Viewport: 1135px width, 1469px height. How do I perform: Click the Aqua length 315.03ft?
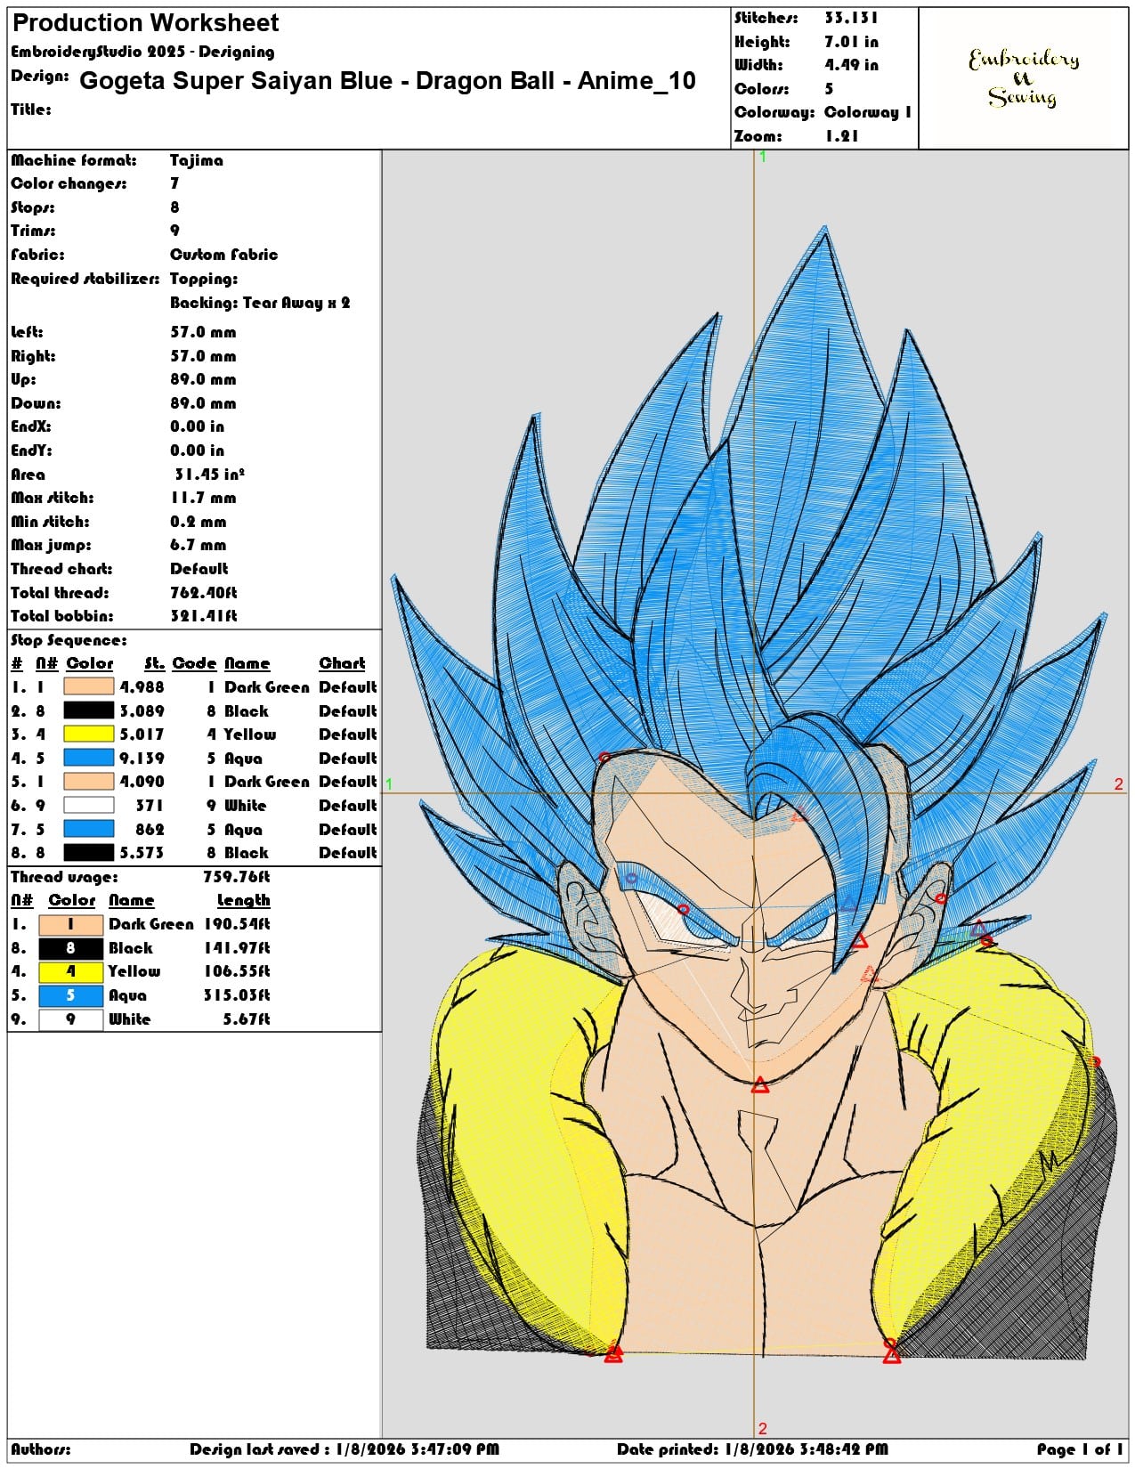(237, 995)
